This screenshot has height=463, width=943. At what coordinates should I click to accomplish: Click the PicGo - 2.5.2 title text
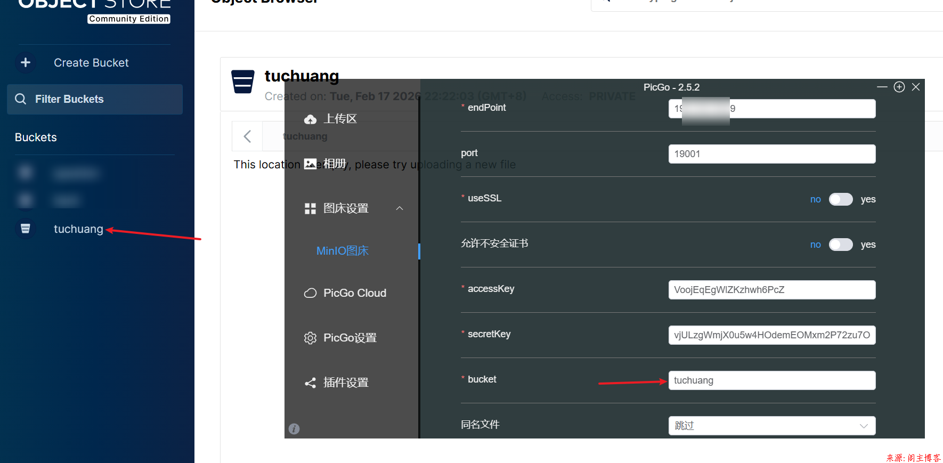[671, 87]
